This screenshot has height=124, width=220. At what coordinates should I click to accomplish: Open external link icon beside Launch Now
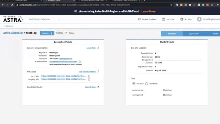click(x=98, y=87)
